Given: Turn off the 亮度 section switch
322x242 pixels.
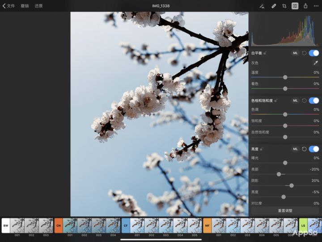Looking at the screenshot, I should point(314,149).
